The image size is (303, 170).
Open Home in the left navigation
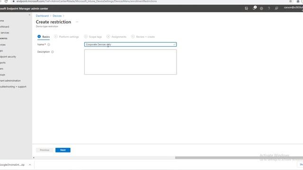point(2,21)
